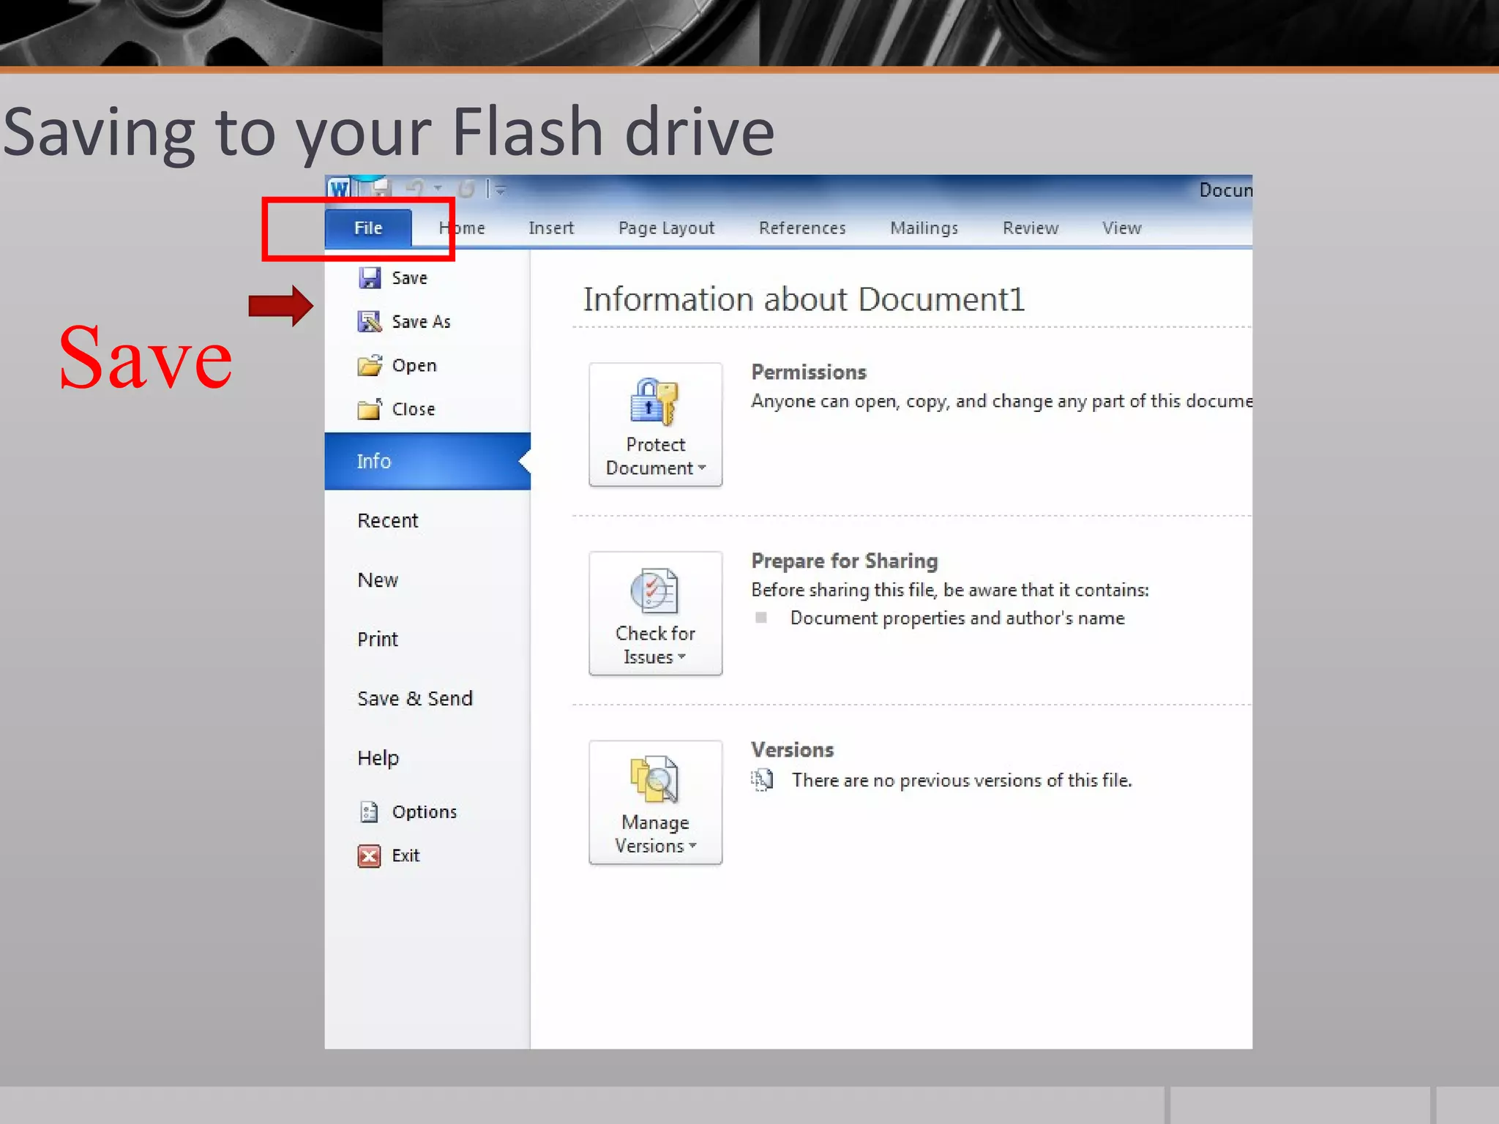Select the blue File tab

pos(368,228)
